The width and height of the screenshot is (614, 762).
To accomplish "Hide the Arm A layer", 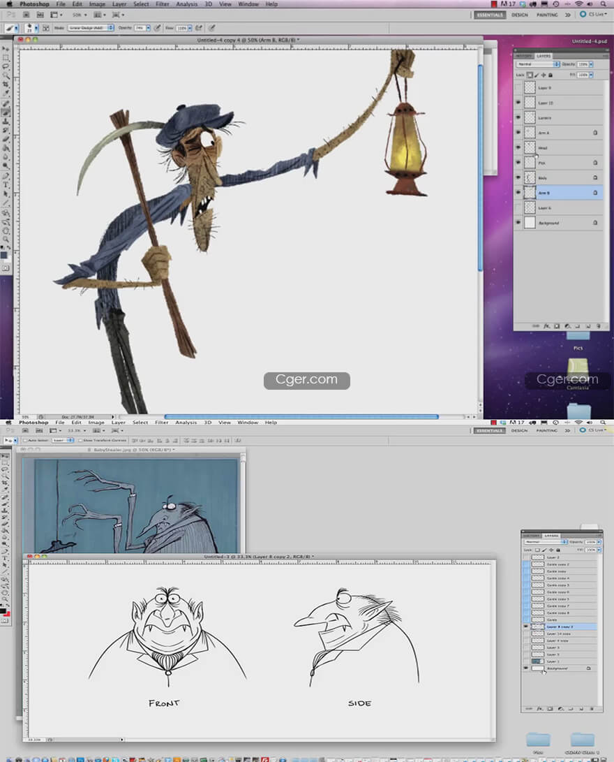I will 518,133.
